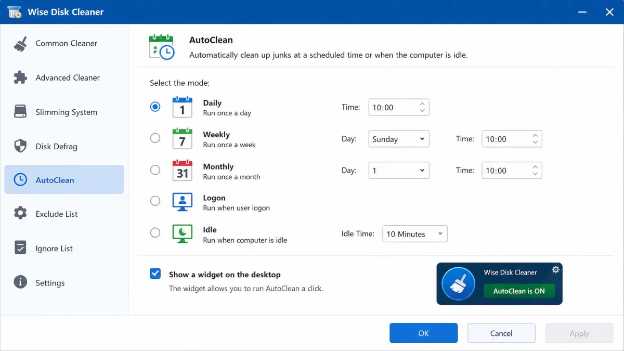Screen dimensions: 624x351
Task: Click the Weekly calendar 7 icon
Action: point(182,139)
